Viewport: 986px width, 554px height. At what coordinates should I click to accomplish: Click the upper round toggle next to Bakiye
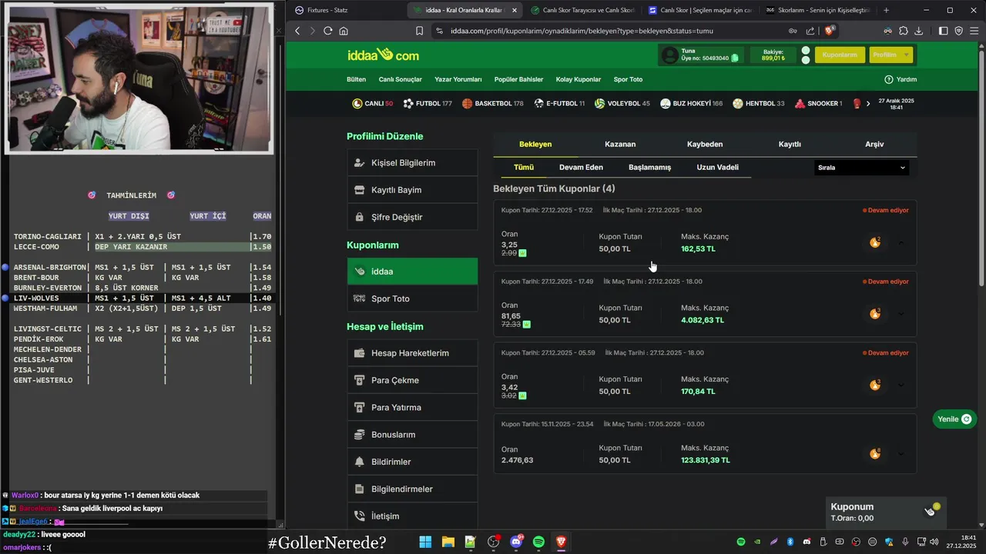click(806, 51)
